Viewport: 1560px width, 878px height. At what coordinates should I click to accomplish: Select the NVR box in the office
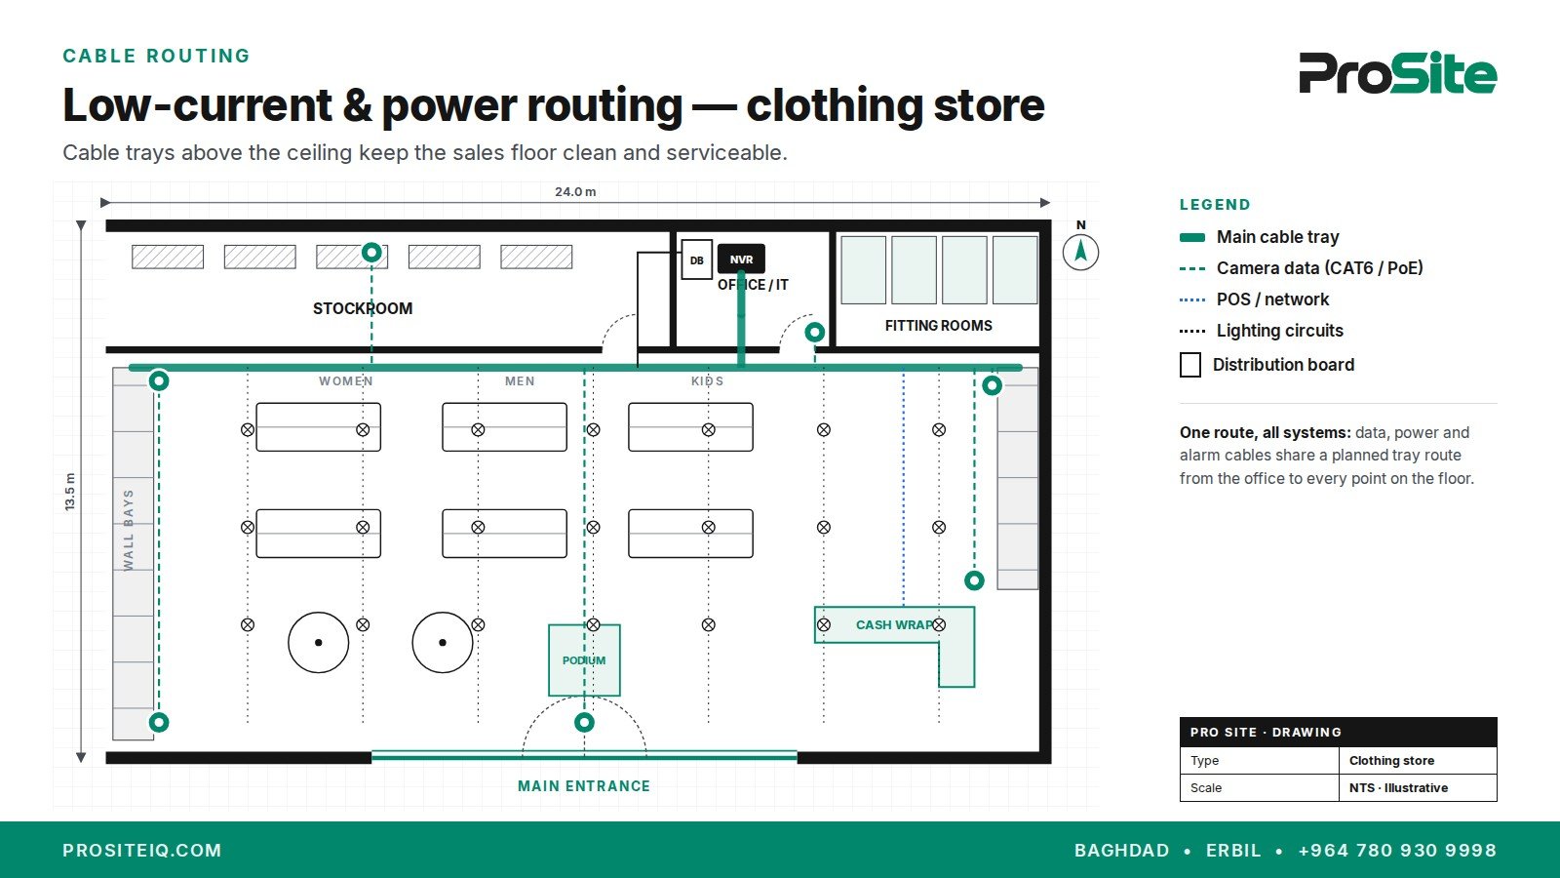coord(741,259)
